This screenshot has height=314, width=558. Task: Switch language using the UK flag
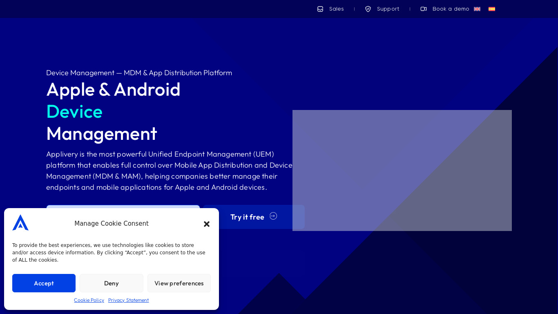pyautogui.click(x=477, y=9)
